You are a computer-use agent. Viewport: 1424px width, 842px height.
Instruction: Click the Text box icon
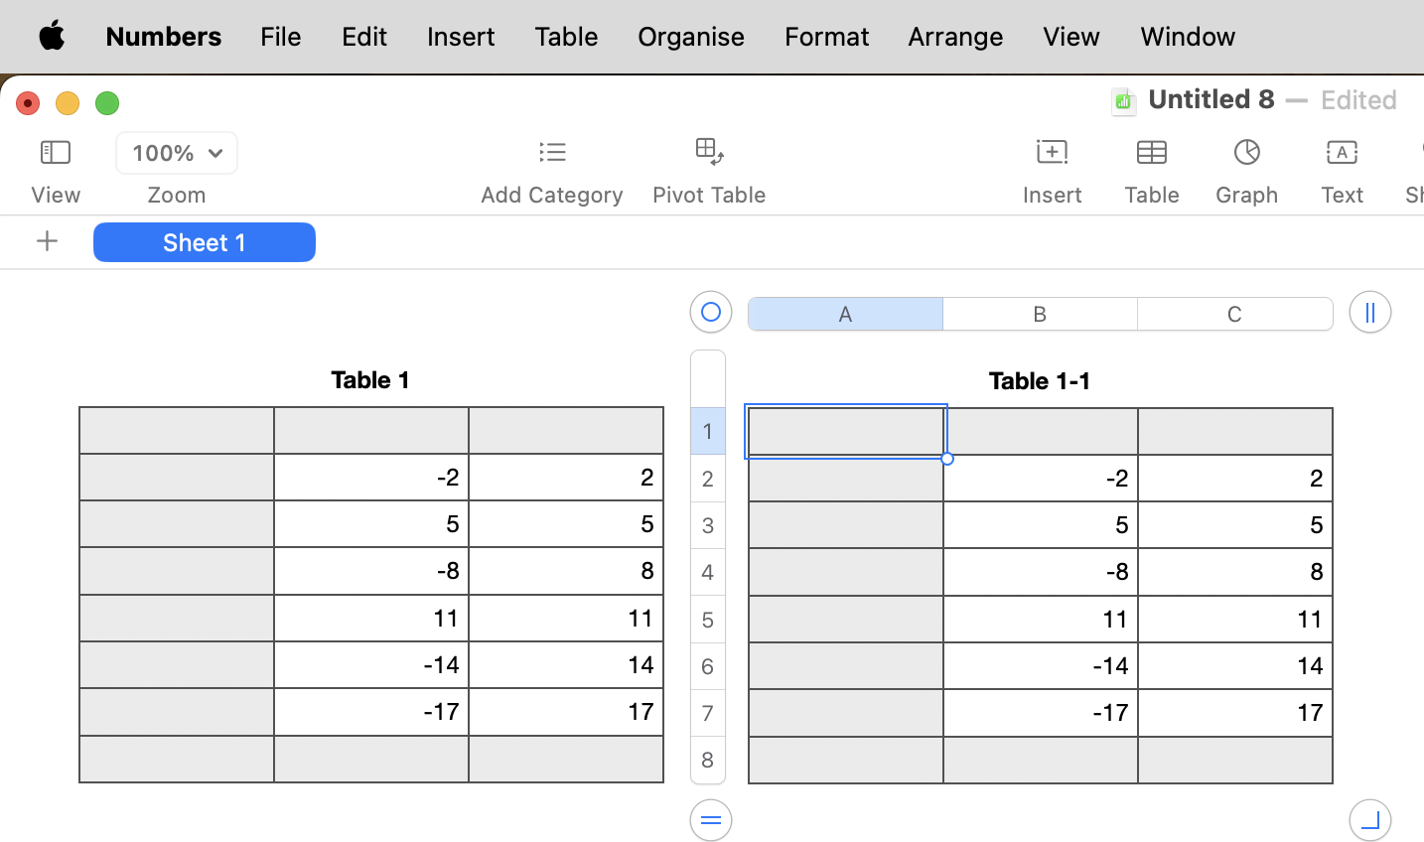pyautogui.click(x=1342, y=152)
